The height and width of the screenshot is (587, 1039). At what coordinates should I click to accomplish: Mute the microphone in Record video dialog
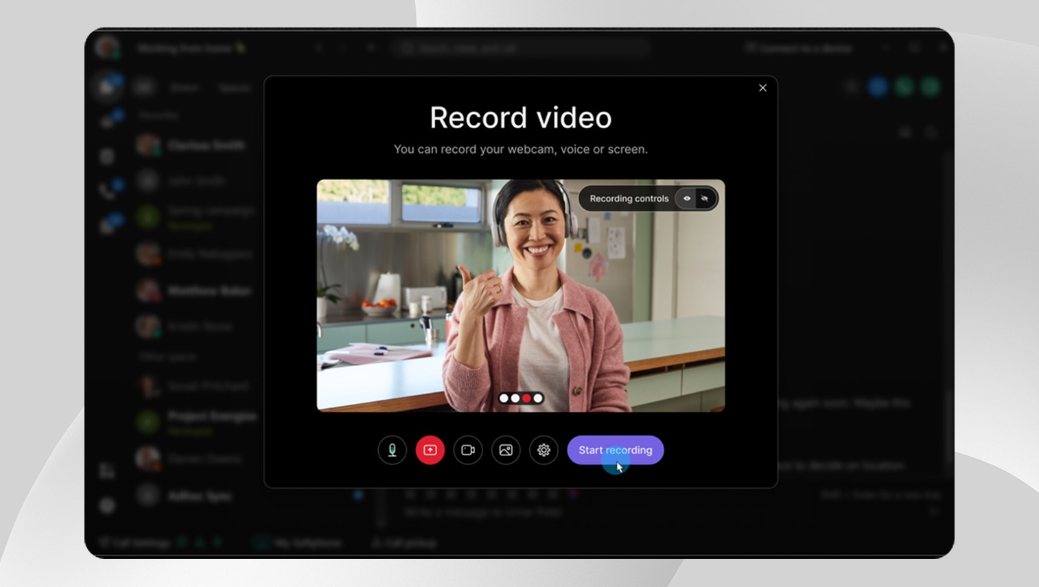(x=392, y=450)
